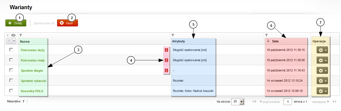Click the page number input field
This screenshot has height=111, width=341.
coord(287,102)
